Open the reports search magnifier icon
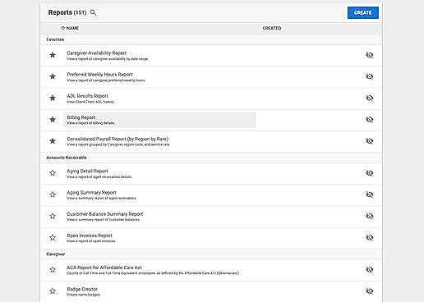The width and height of the screenshot is (424, 302). [93, 12]
